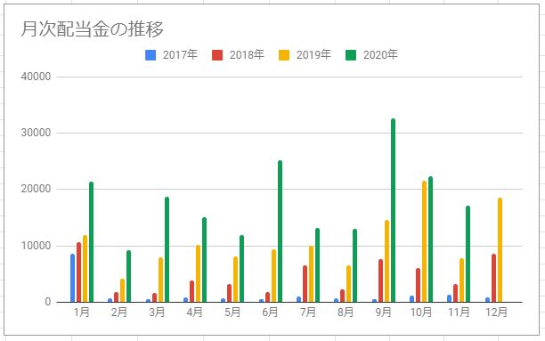Select the 2017年 legend label

pos(180,55)
